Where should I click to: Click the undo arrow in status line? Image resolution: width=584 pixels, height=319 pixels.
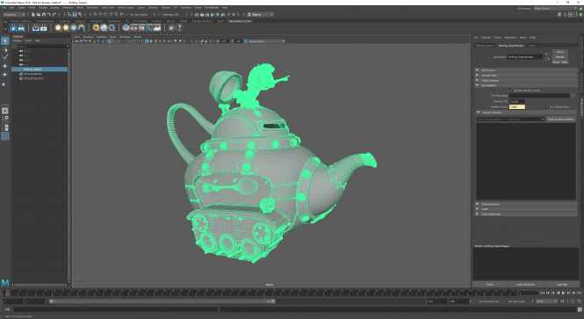(49, 15)
